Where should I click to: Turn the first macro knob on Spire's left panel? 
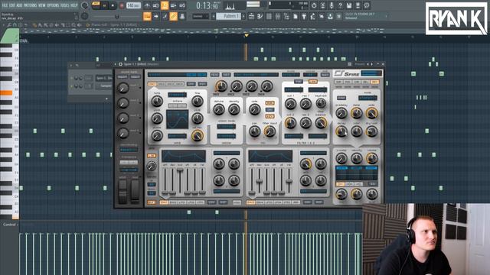(x=123, y=88)
